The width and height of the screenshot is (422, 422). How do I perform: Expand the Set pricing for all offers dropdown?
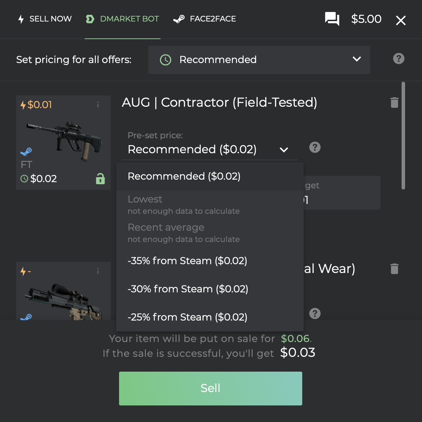pos(259,60)
